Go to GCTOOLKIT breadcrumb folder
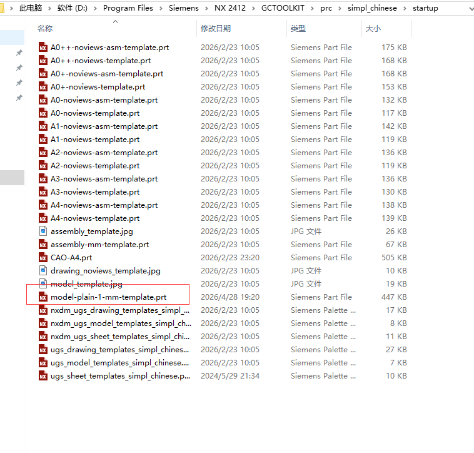This screenshot has width=474, height=453. [x=283, y=8]
